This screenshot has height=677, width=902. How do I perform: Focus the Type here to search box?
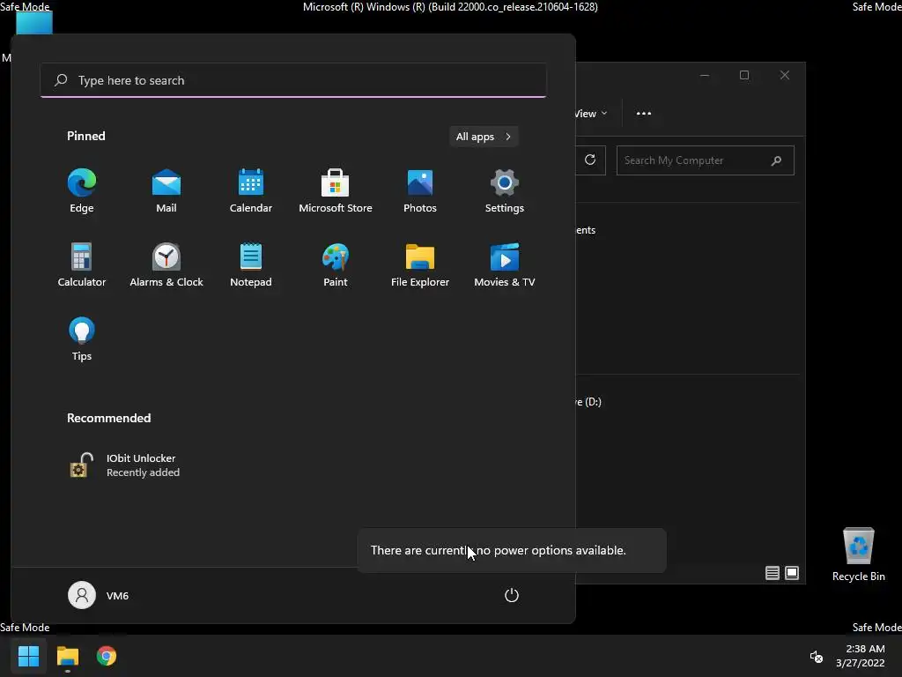(293, 80)
